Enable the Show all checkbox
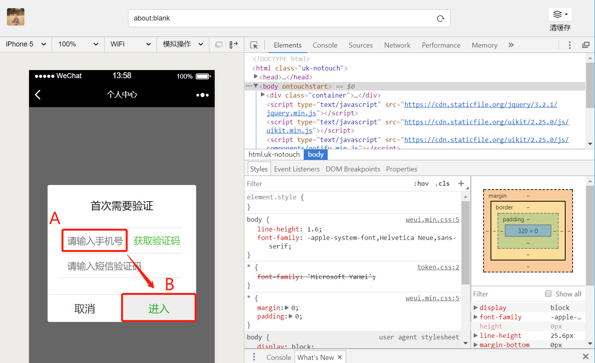Image resolution: width=595 pixels, height=363 pixels. 548,294
